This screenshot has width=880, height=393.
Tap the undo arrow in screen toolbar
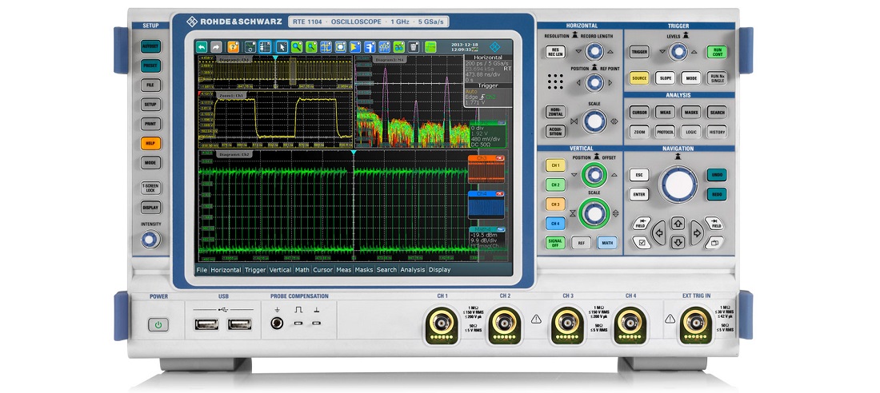point(202,47)
